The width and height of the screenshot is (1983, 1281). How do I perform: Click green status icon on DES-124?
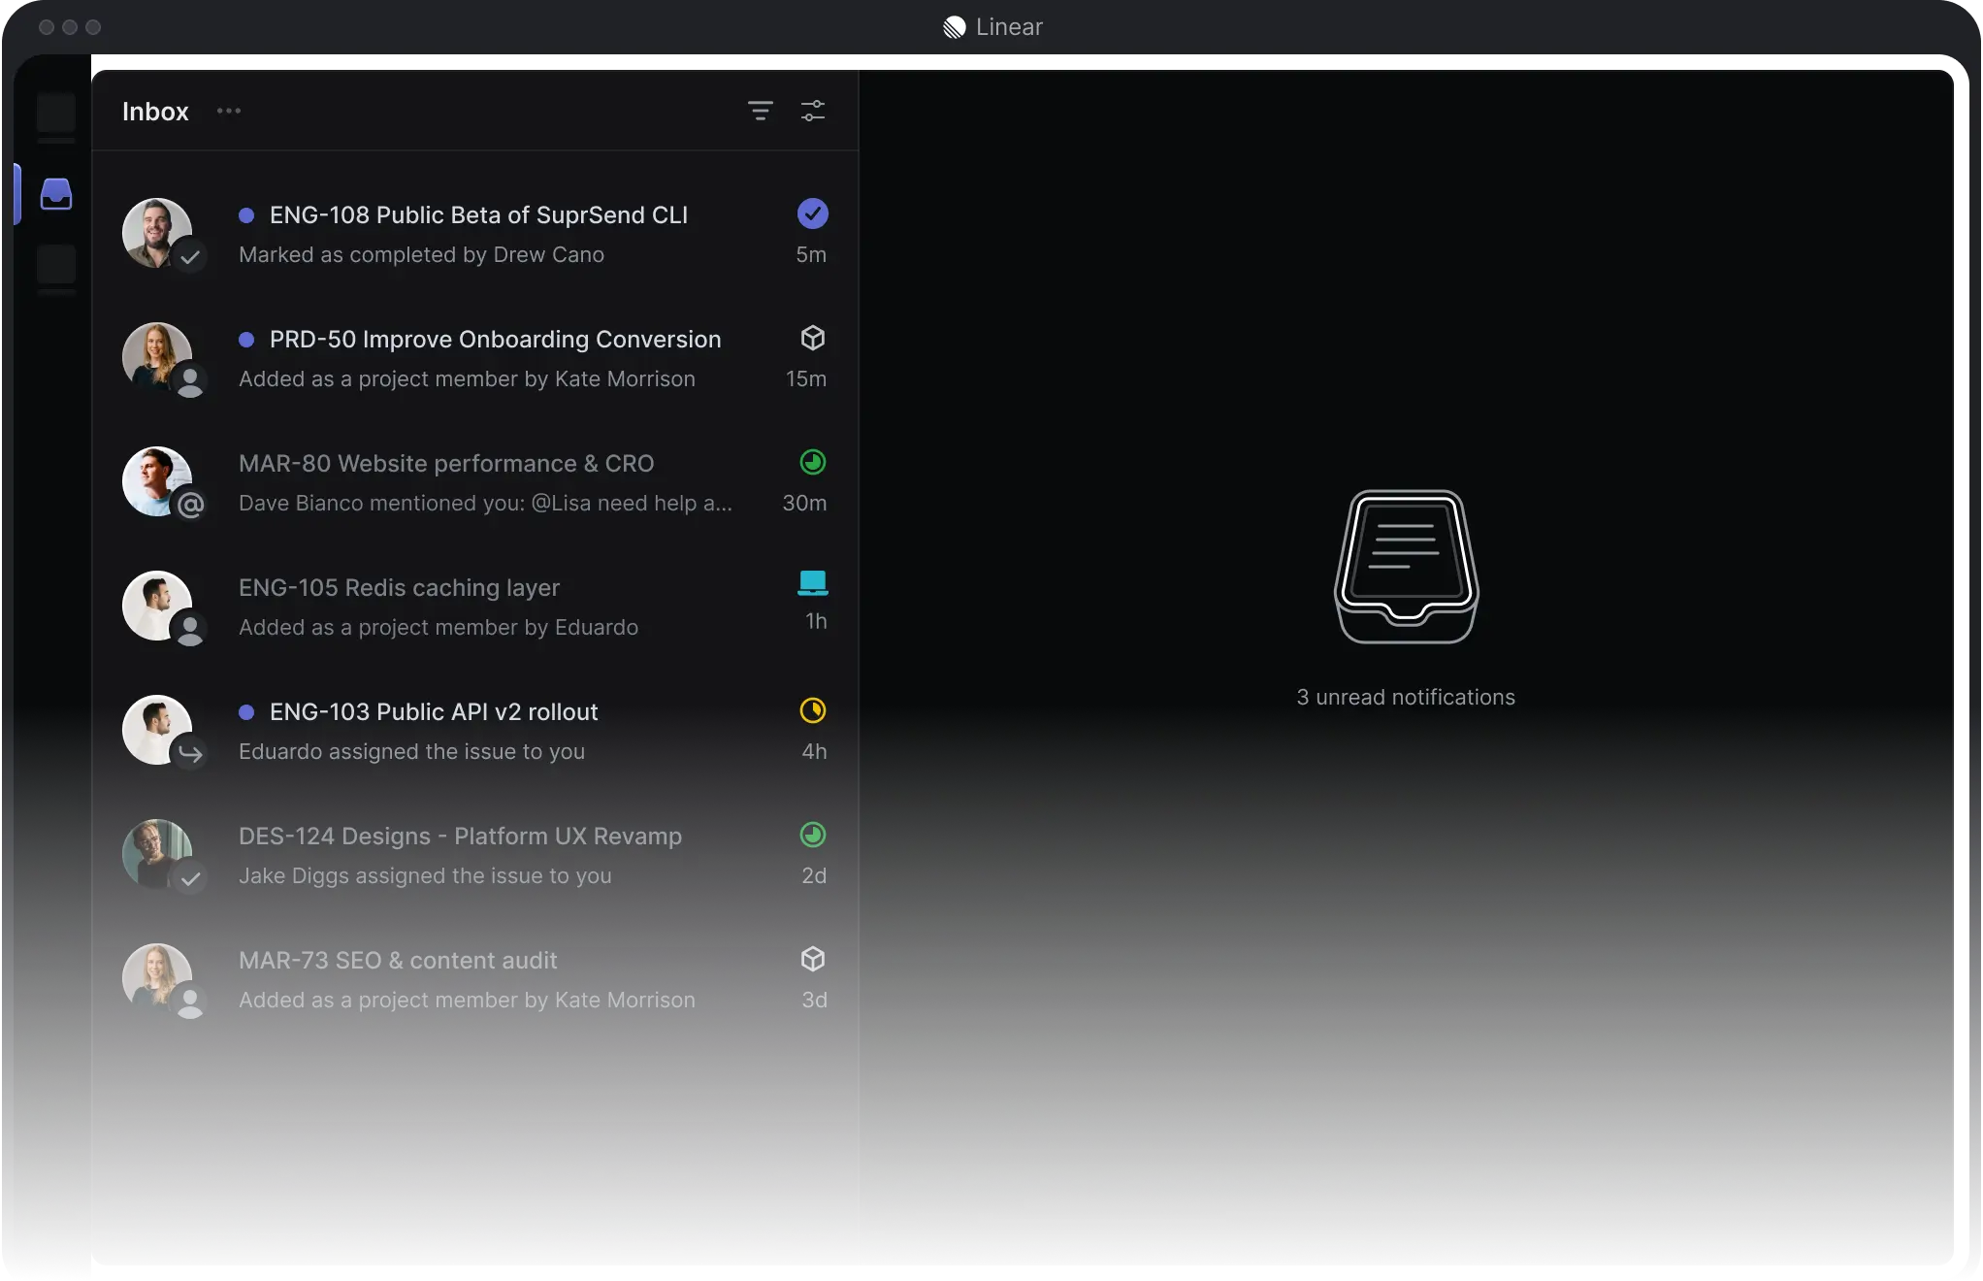pos(813,835)
